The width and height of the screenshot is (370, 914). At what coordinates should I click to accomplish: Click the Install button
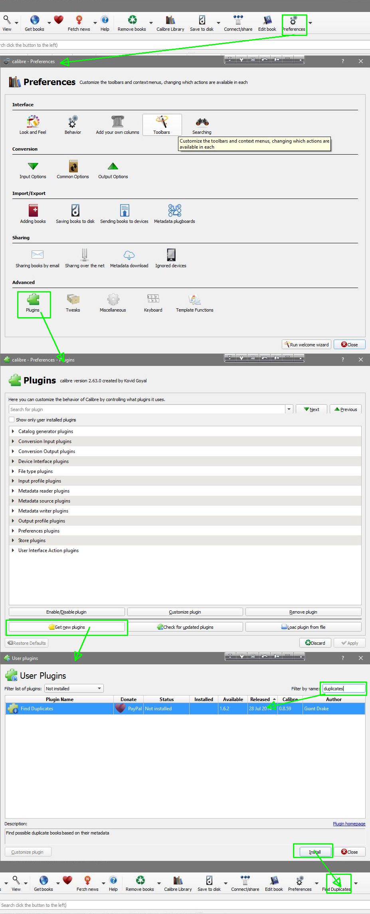click(315, 852)
